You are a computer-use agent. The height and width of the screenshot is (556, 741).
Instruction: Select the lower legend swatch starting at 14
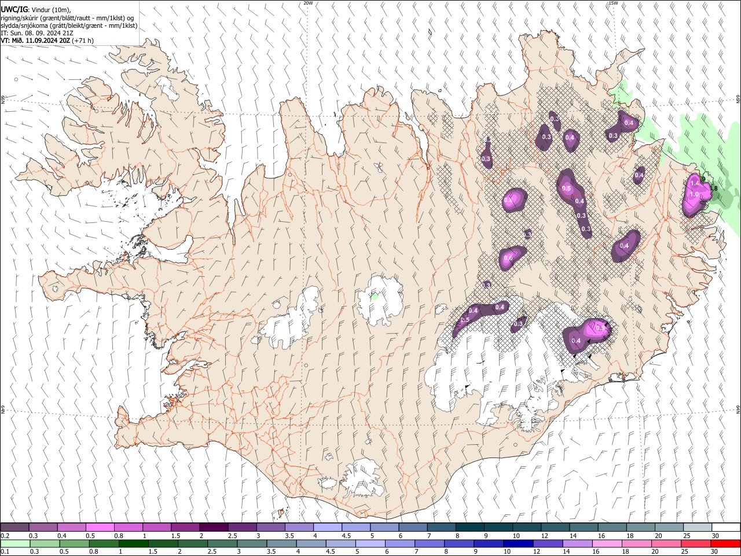[577, 543]
